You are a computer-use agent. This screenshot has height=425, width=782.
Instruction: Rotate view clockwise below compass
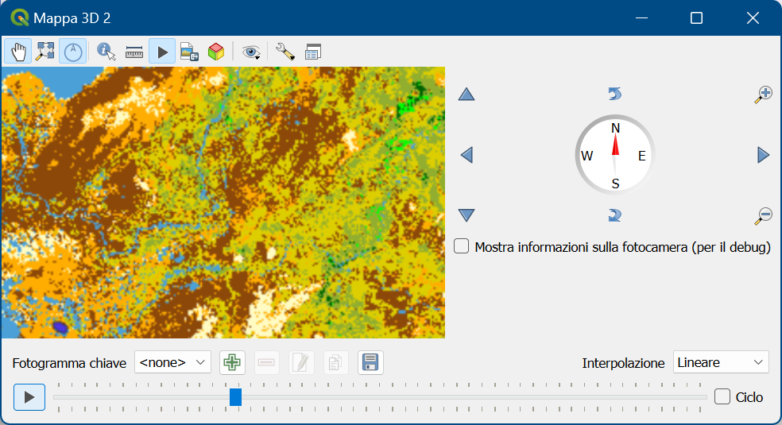[615, 215]
